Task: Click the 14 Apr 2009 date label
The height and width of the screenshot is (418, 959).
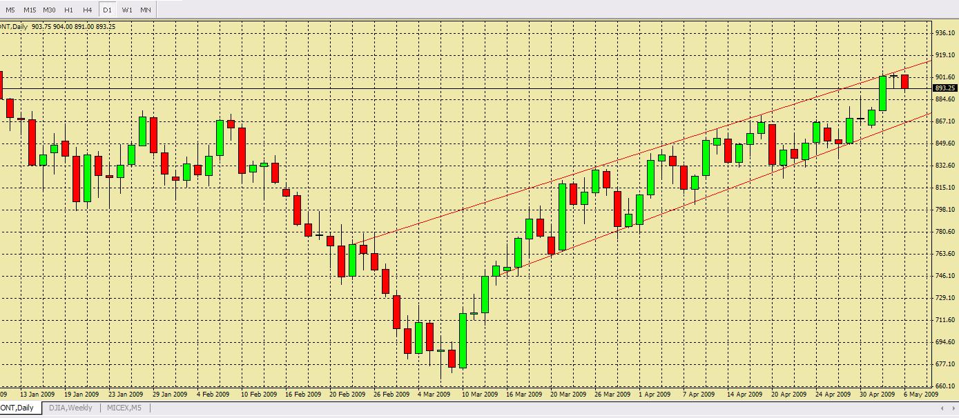Action: (x=744, y=395)
